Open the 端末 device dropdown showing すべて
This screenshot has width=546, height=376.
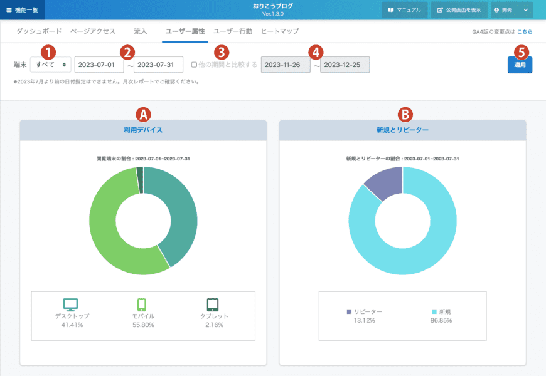tap(50, 65)
